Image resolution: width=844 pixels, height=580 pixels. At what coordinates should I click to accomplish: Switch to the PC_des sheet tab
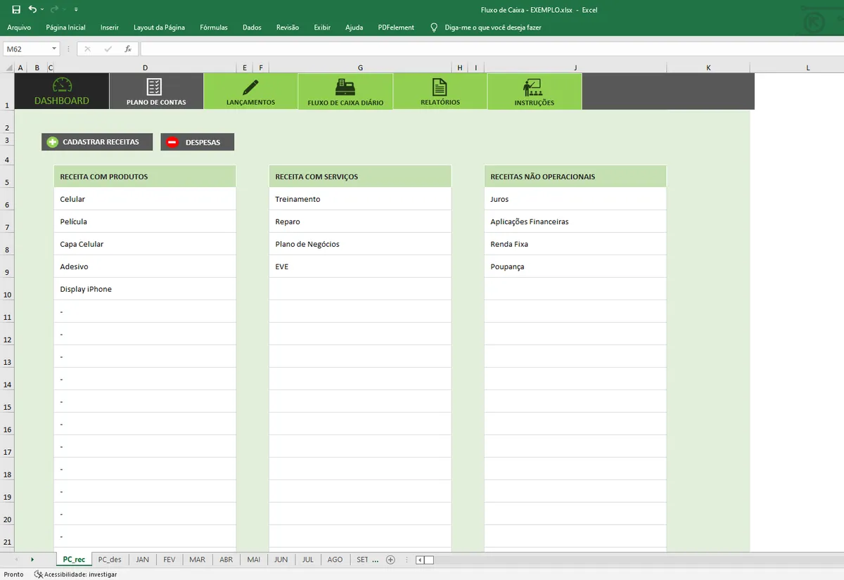(110, 560)
